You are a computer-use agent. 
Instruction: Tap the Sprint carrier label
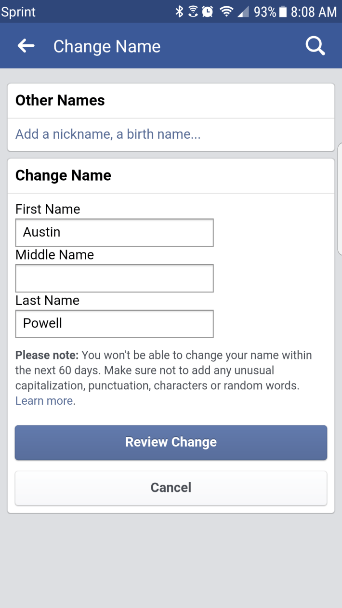click(18, 11)
